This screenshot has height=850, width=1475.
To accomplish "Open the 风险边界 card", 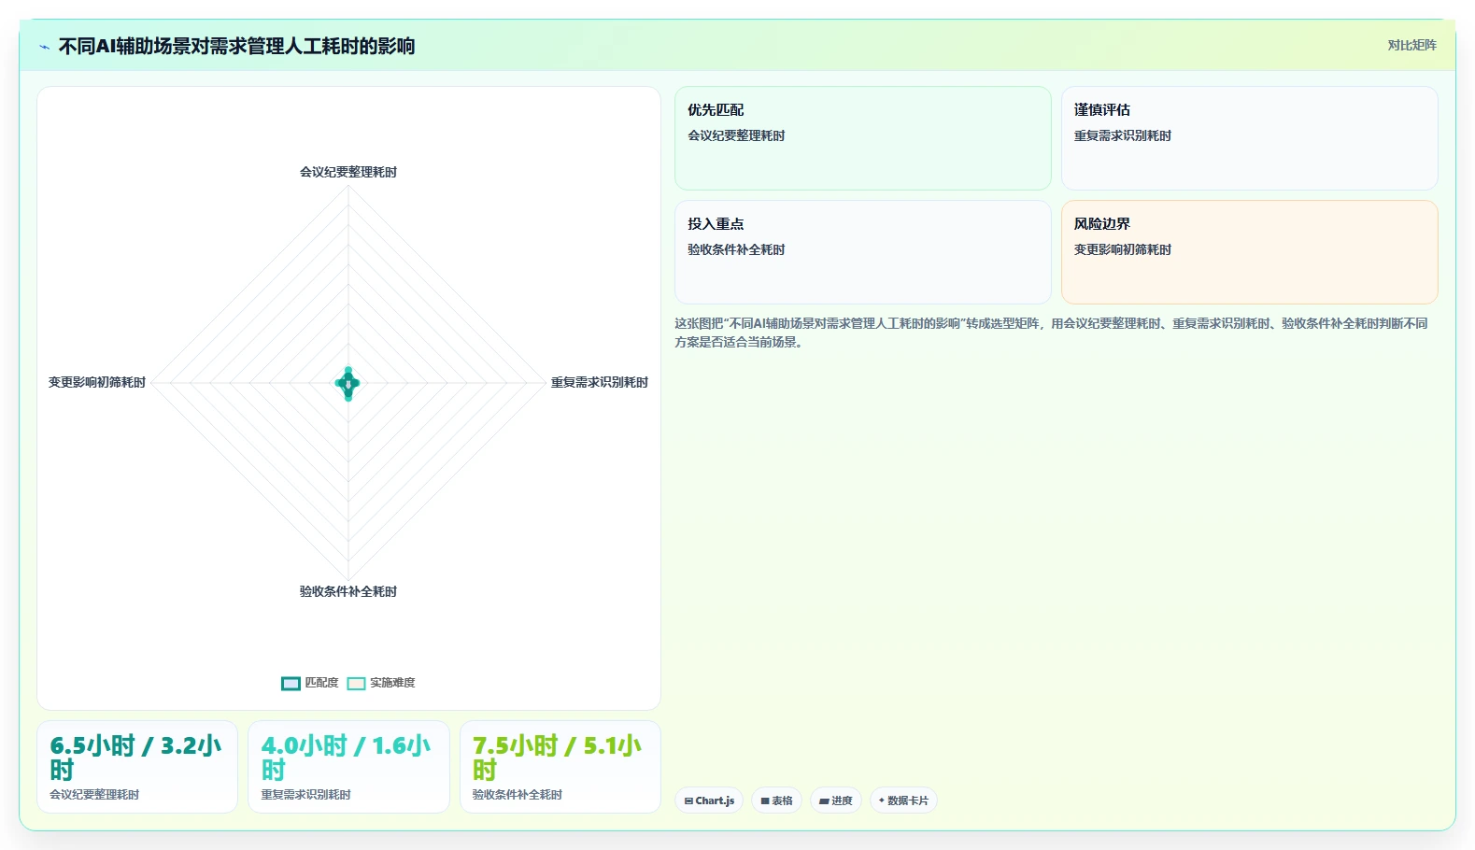I will (1249, 252).
